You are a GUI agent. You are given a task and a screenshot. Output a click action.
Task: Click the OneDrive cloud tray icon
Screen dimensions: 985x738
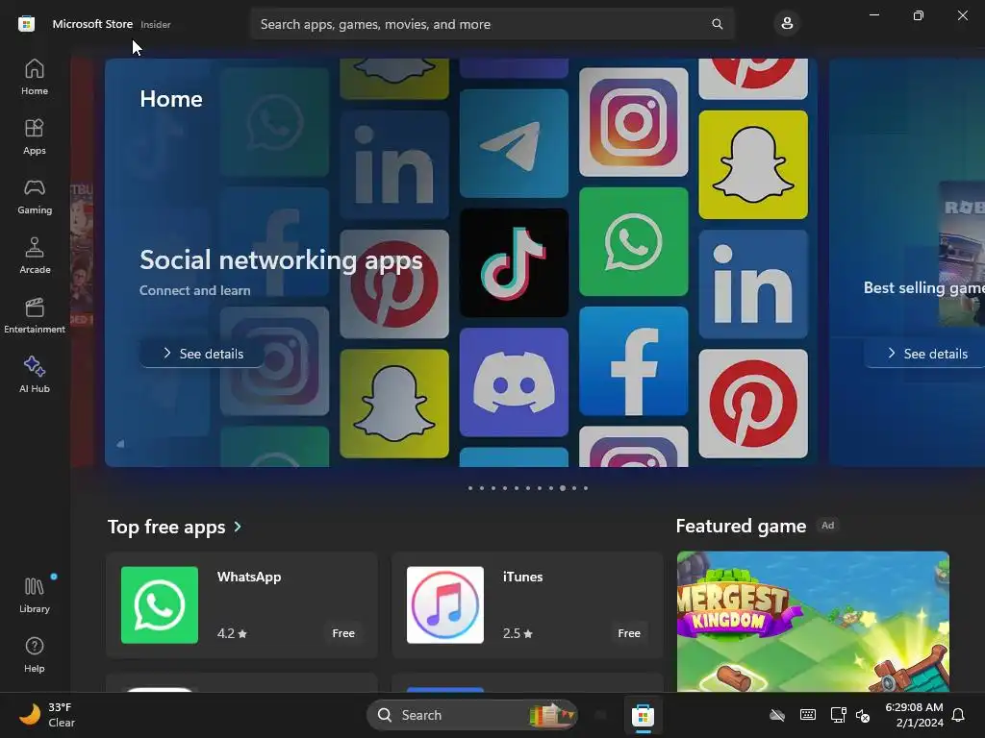tap(777, 715)
